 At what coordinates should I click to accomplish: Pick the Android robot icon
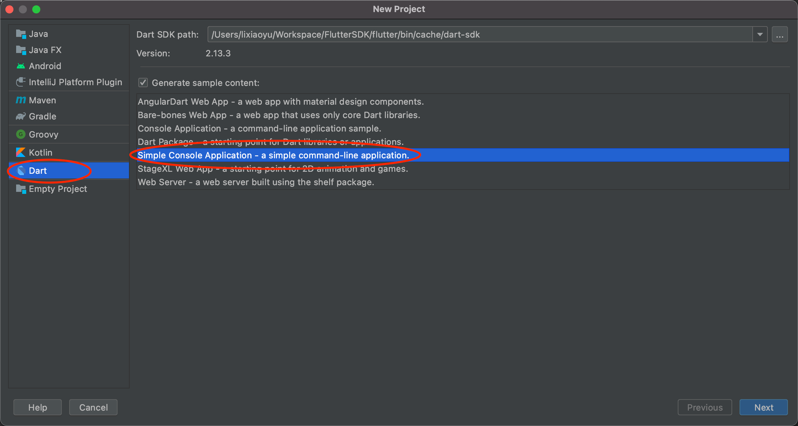[x=21, y=66]
